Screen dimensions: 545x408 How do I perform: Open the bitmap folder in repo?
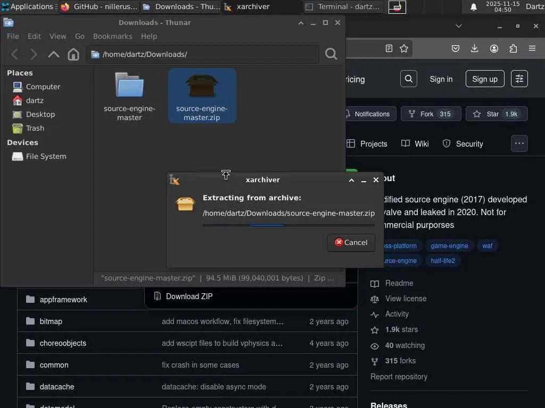[x=51, y=321]
